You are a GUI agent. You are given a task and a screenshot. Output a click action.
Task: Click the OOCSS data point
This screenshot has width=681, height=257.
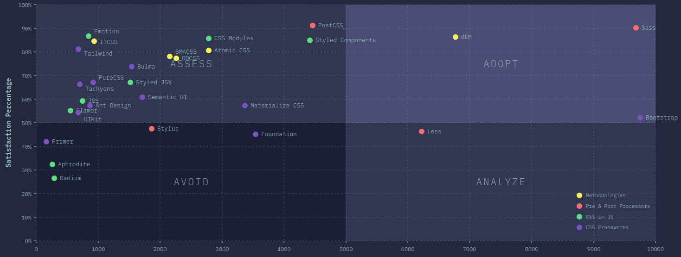(x=176, y=58)
